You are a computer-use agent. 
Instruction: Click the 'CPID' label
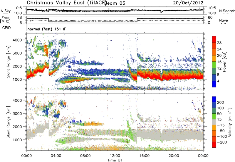click(x=6, y=28)
